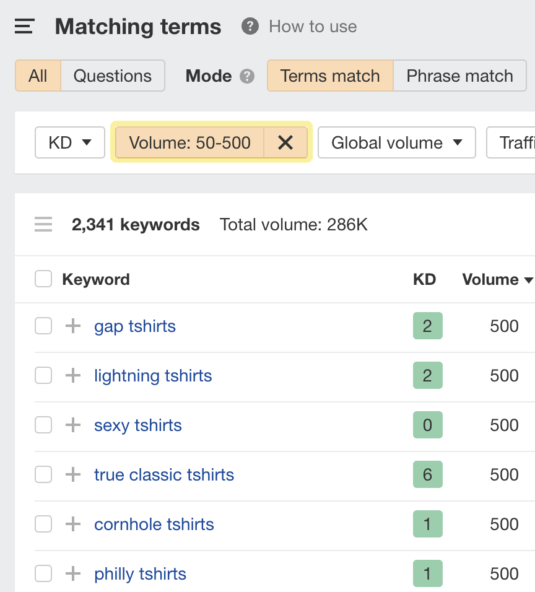
Task: Expand 'sexy tshirts' using its plus icon
Action: point(73,425)
